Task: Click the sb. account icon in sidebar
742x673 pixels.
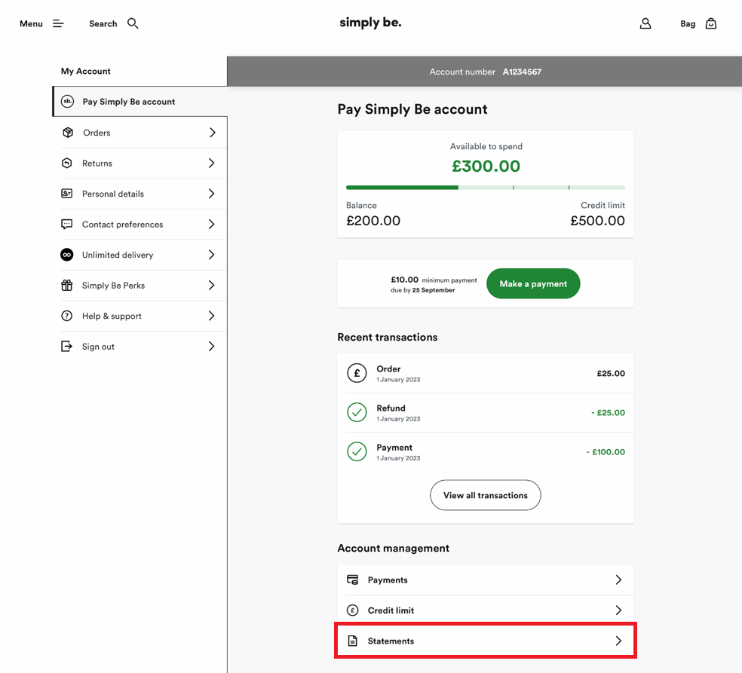Action: (x=68, y=101)
